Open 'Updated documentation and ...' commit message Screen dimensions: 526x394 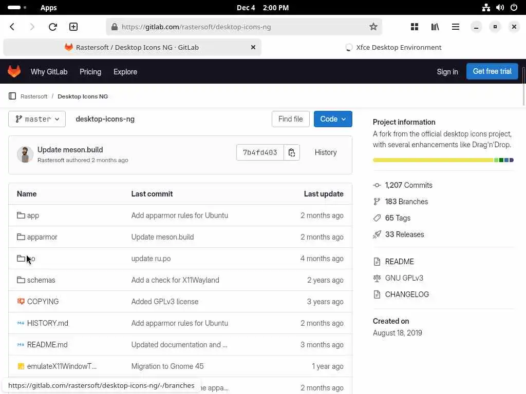(x=179, y=344)
